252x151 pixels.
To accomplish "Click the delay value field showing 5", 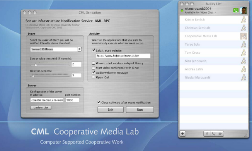I will point(77,75).
